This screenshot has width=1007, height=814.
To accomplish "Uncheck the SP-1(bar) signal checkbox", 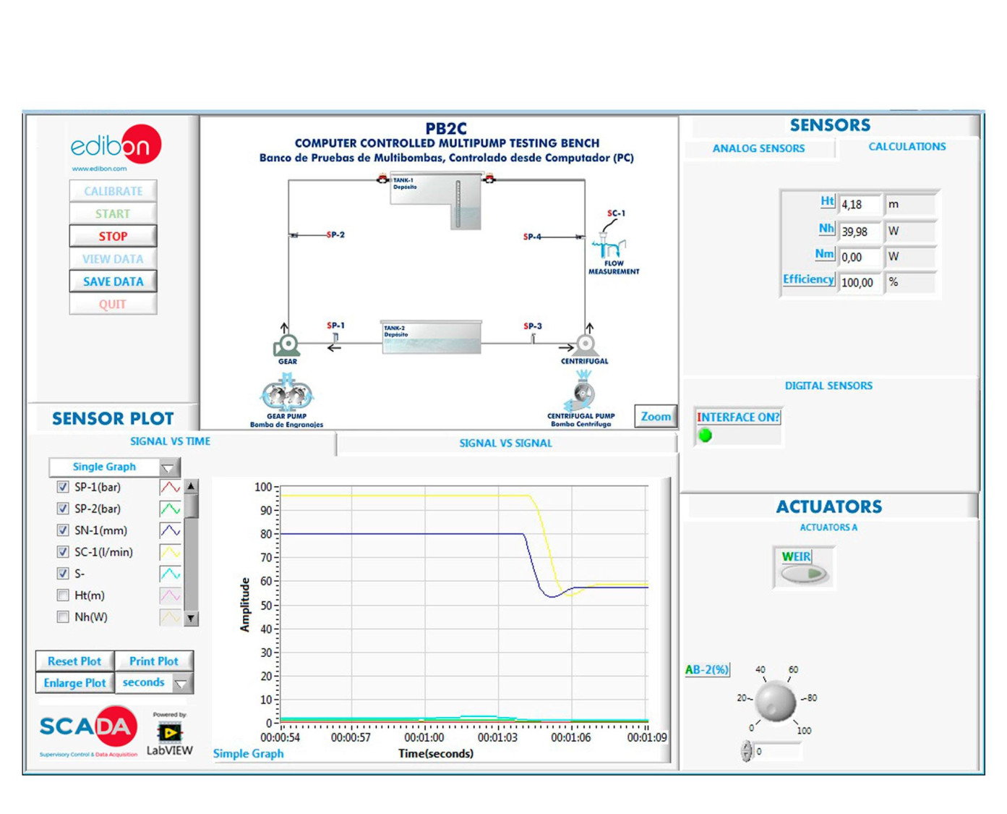I will point(63,487).
